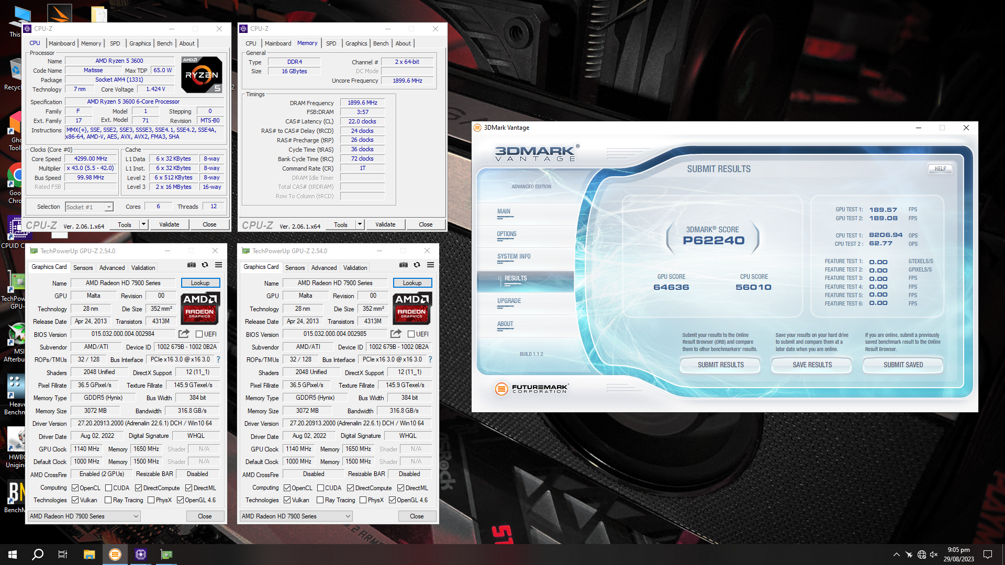Open Advanced tab in right GPU-Z
This screenshot has height=565, width=1005.
click(x=324, y=268)
